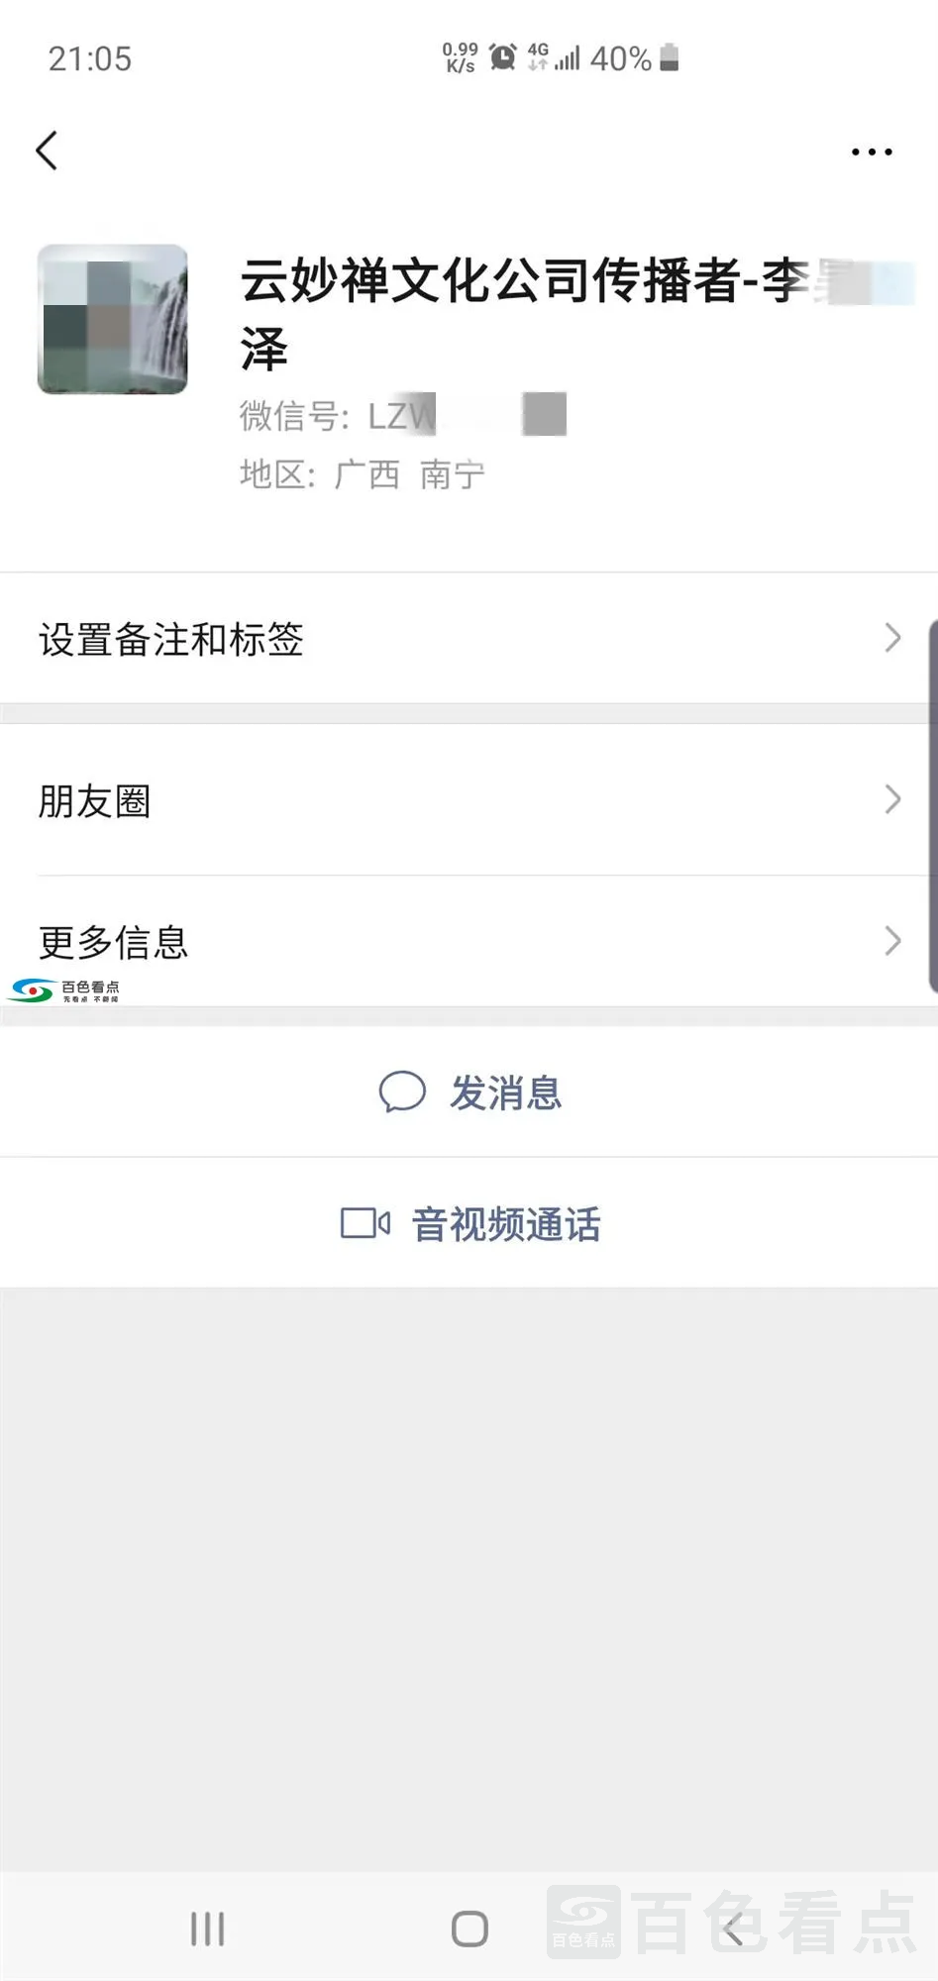The width and height of the screenshot is (938, 1981).
Task: Expand the 朋友圈 chevron arrow
Action: click(x=892, y=799)
